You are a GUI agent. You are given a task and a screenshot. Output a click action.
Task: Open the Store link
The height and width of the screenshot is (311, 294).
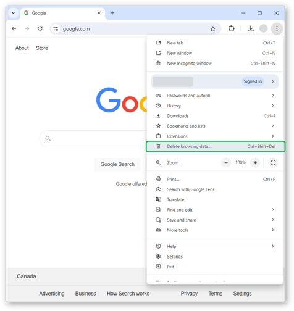point(42,48)
